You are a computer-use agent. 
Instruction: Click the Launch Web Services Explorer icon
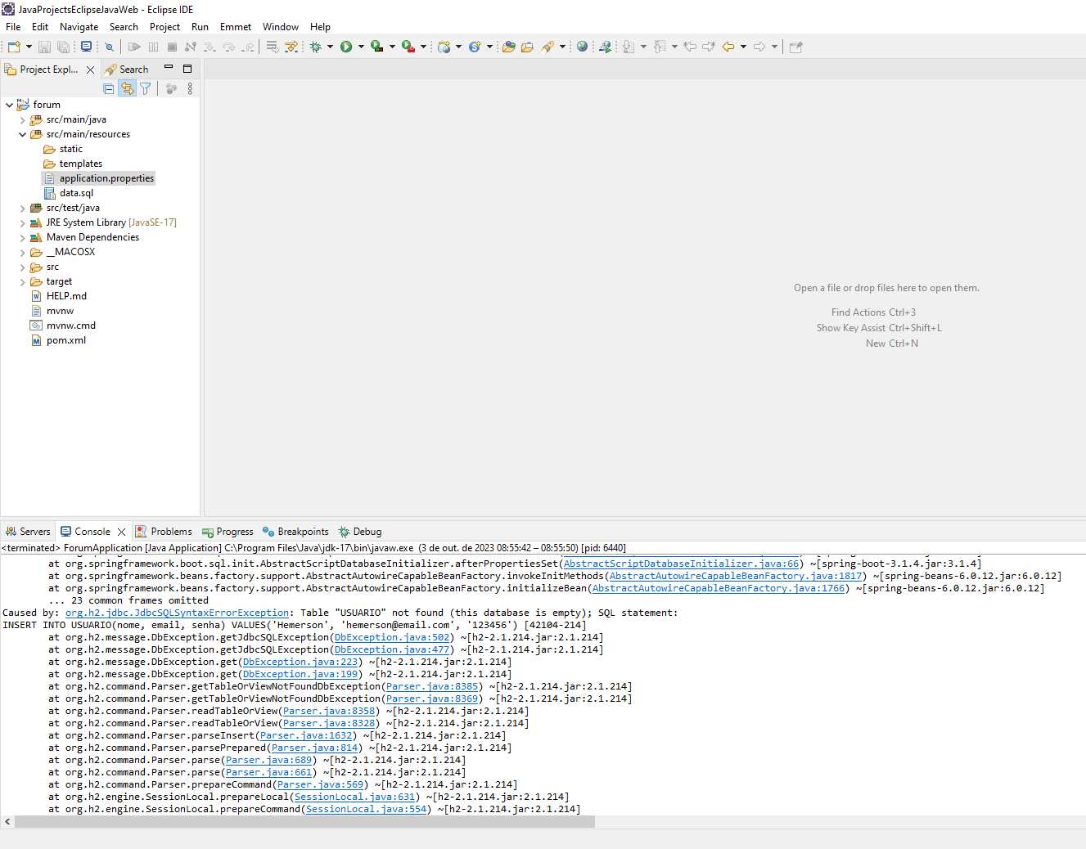tap(605, 47)
